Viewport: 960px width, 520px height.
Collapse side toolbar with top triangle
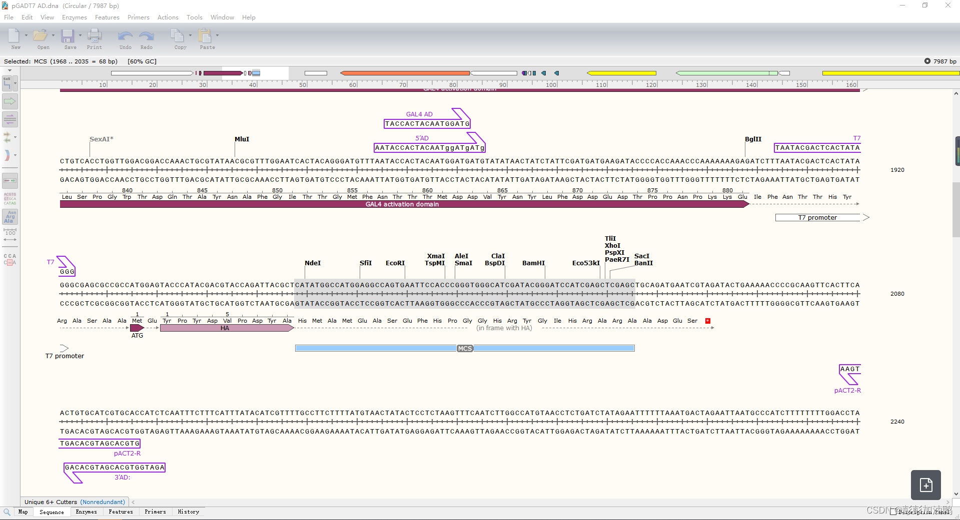pos(10,70)
